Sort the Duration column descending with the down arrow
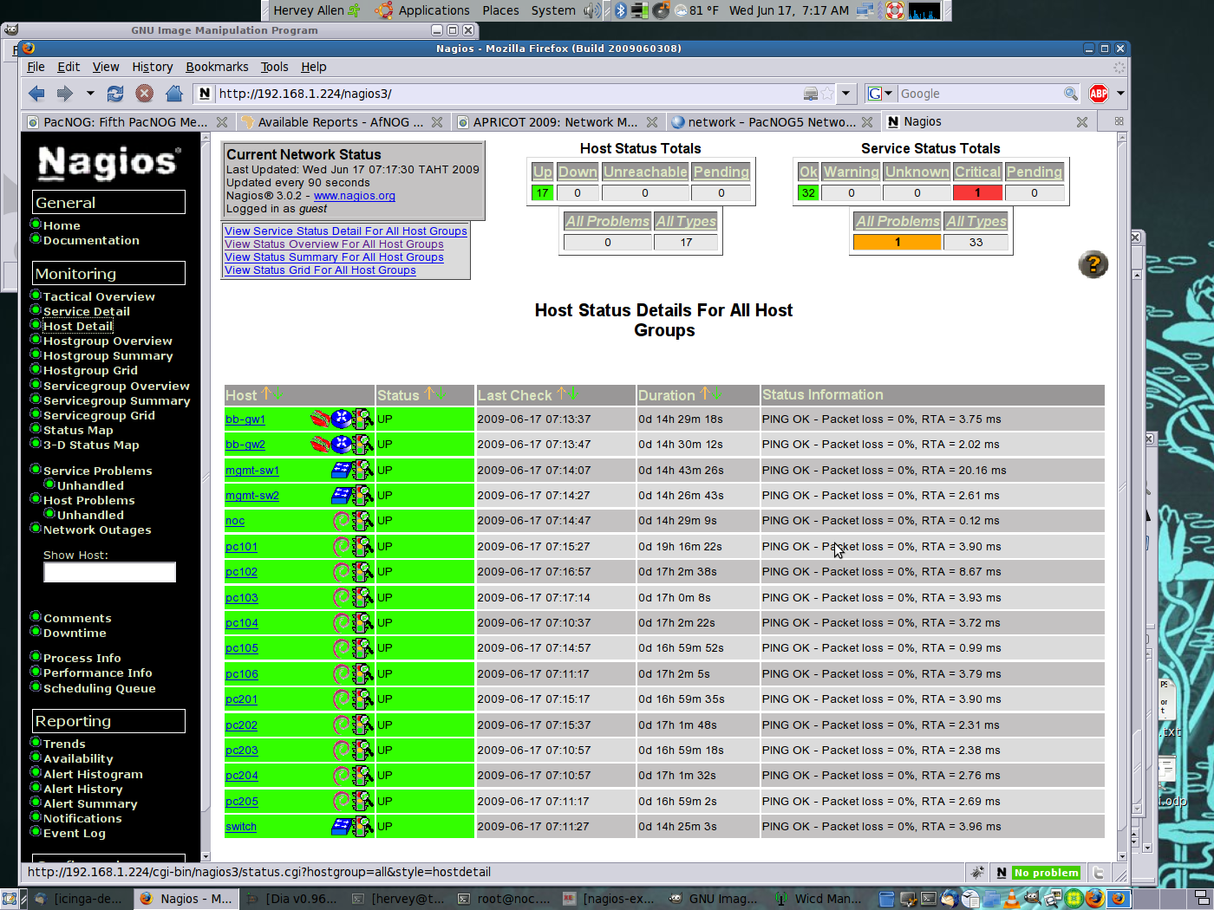Image resolution: width=1214 pixels, height=910 pixels. click(718, 394)
